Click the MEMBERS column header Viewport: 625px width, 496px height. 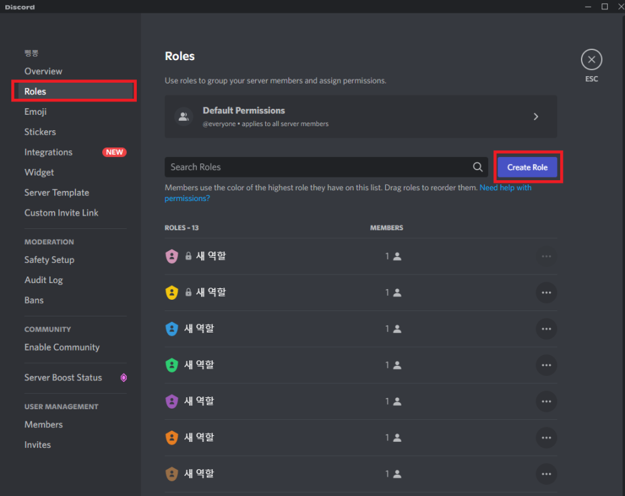point(387,228)
